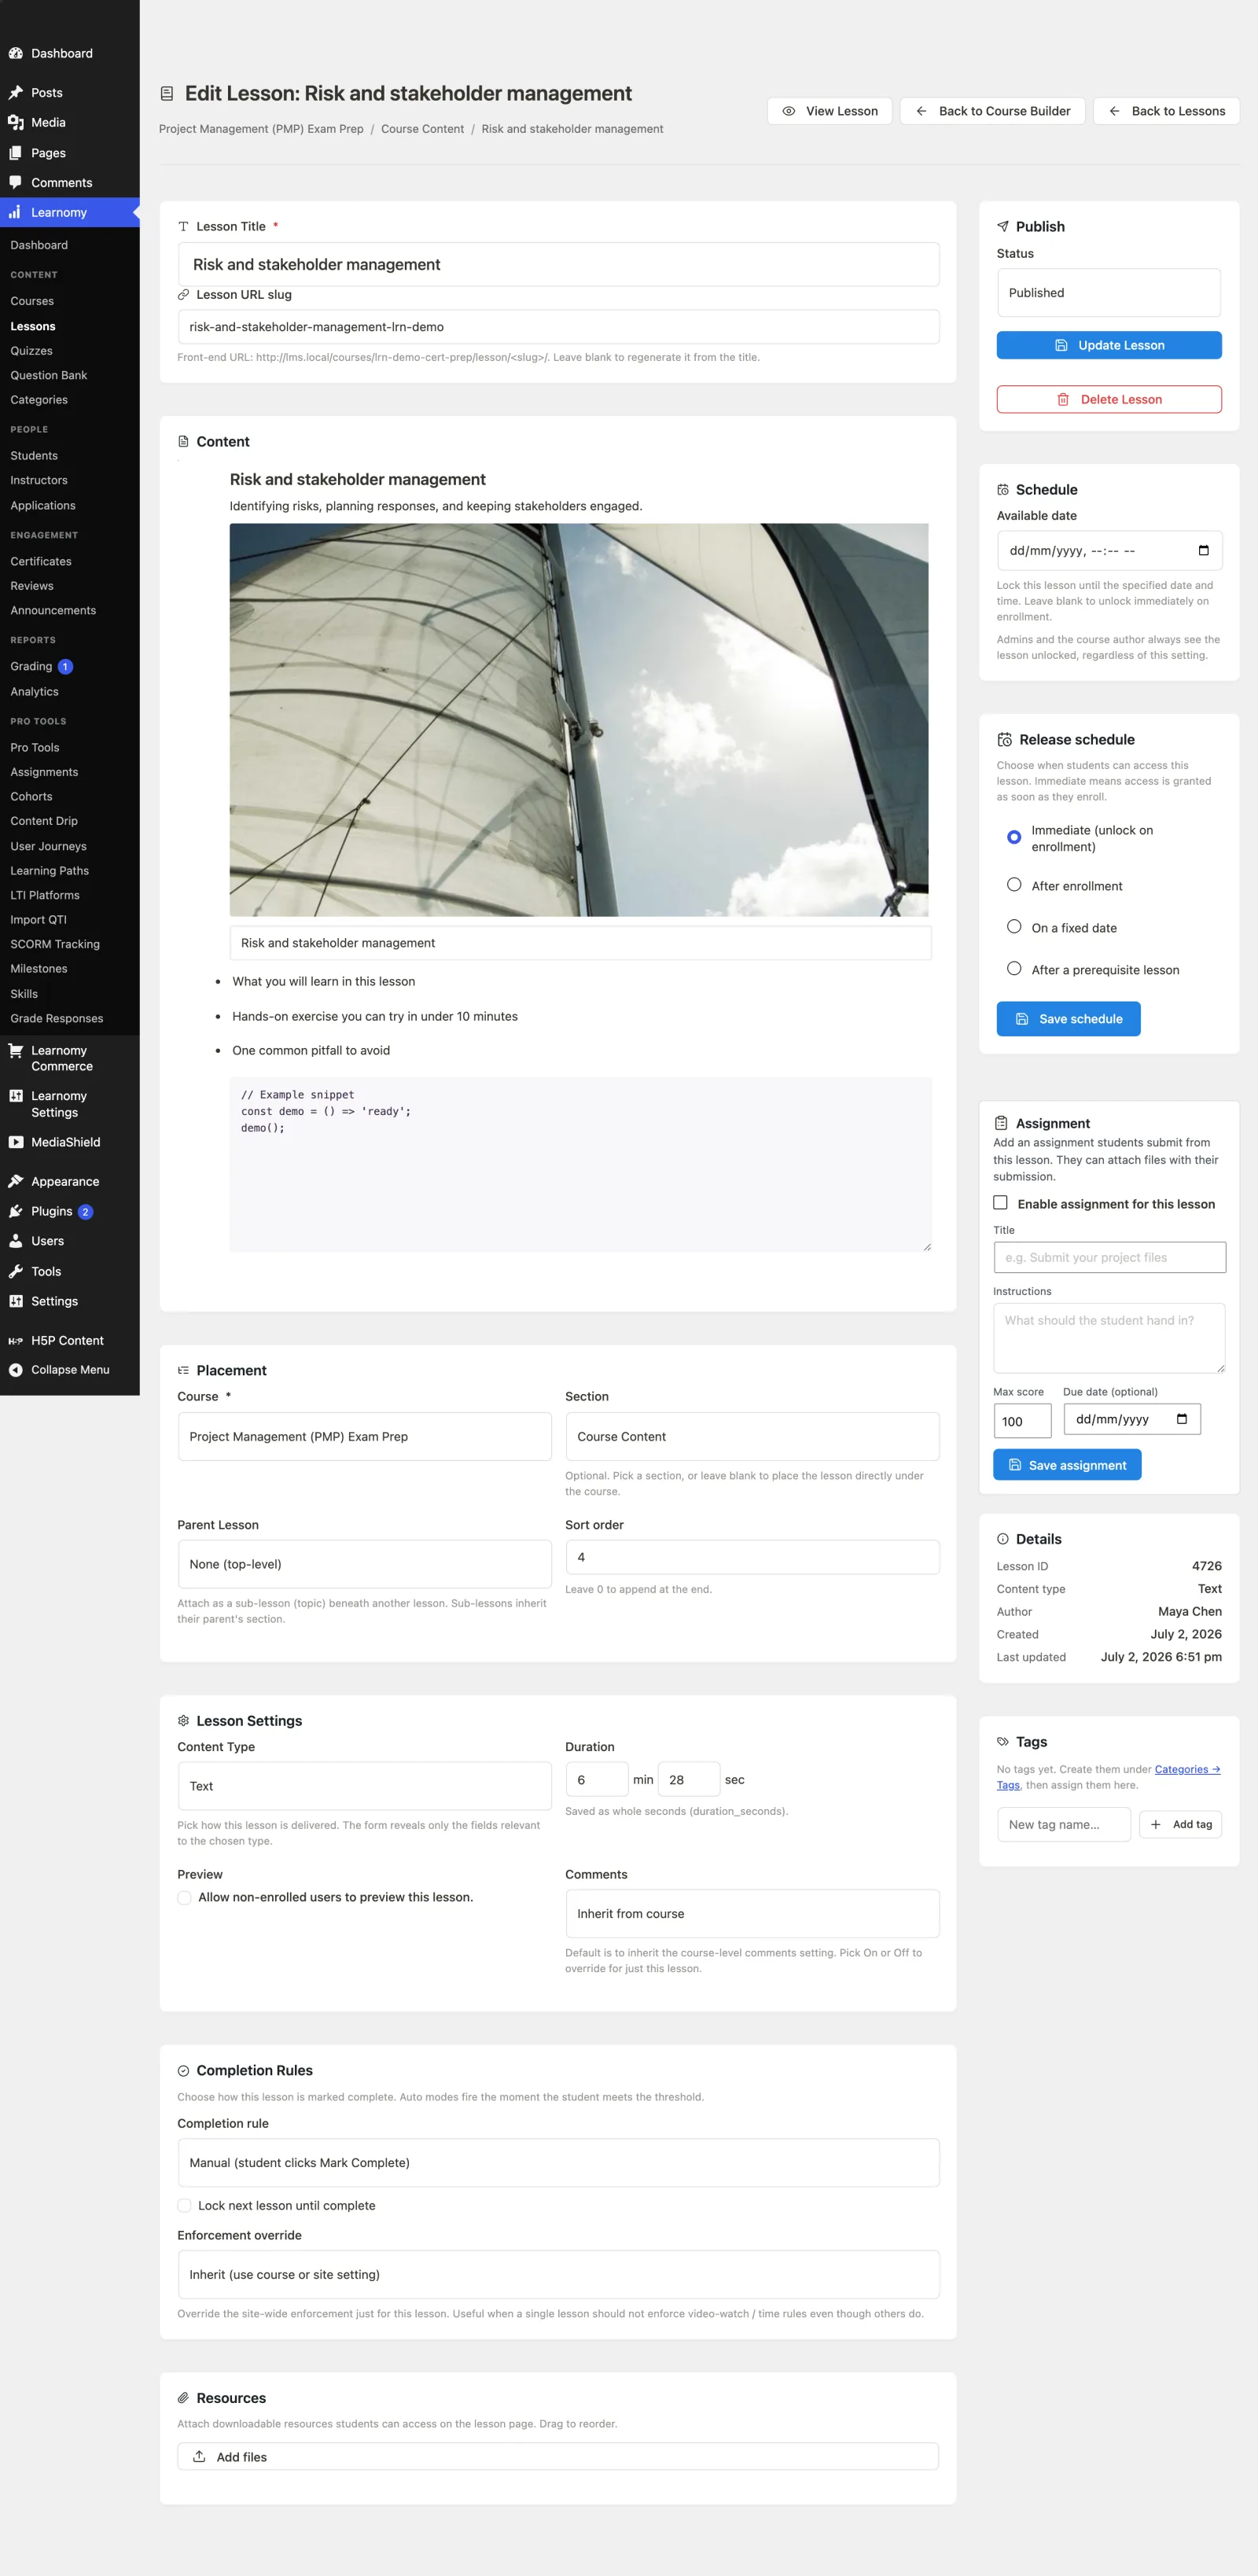The height and width of the screenshot is (2576, 1258).
Task: Open Grading menu item with badge
Action: pyautogui.click(x=41, y=666)
